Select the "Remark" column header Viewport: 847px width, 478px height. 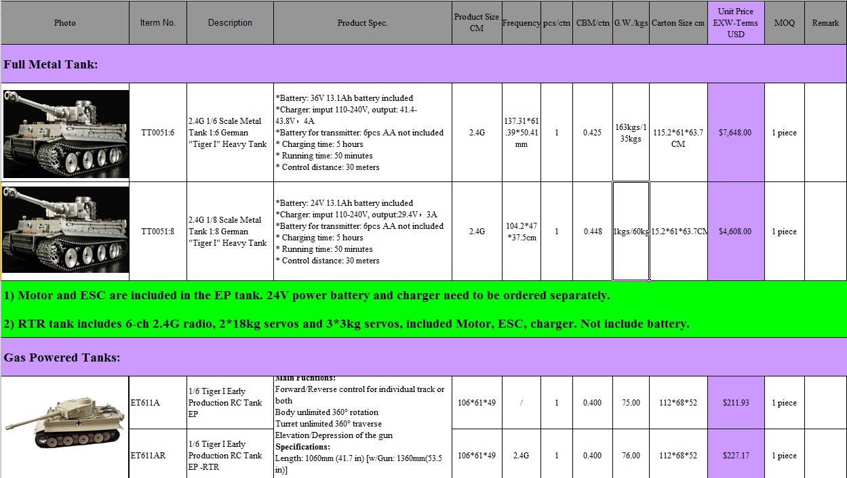pos(825,23)
